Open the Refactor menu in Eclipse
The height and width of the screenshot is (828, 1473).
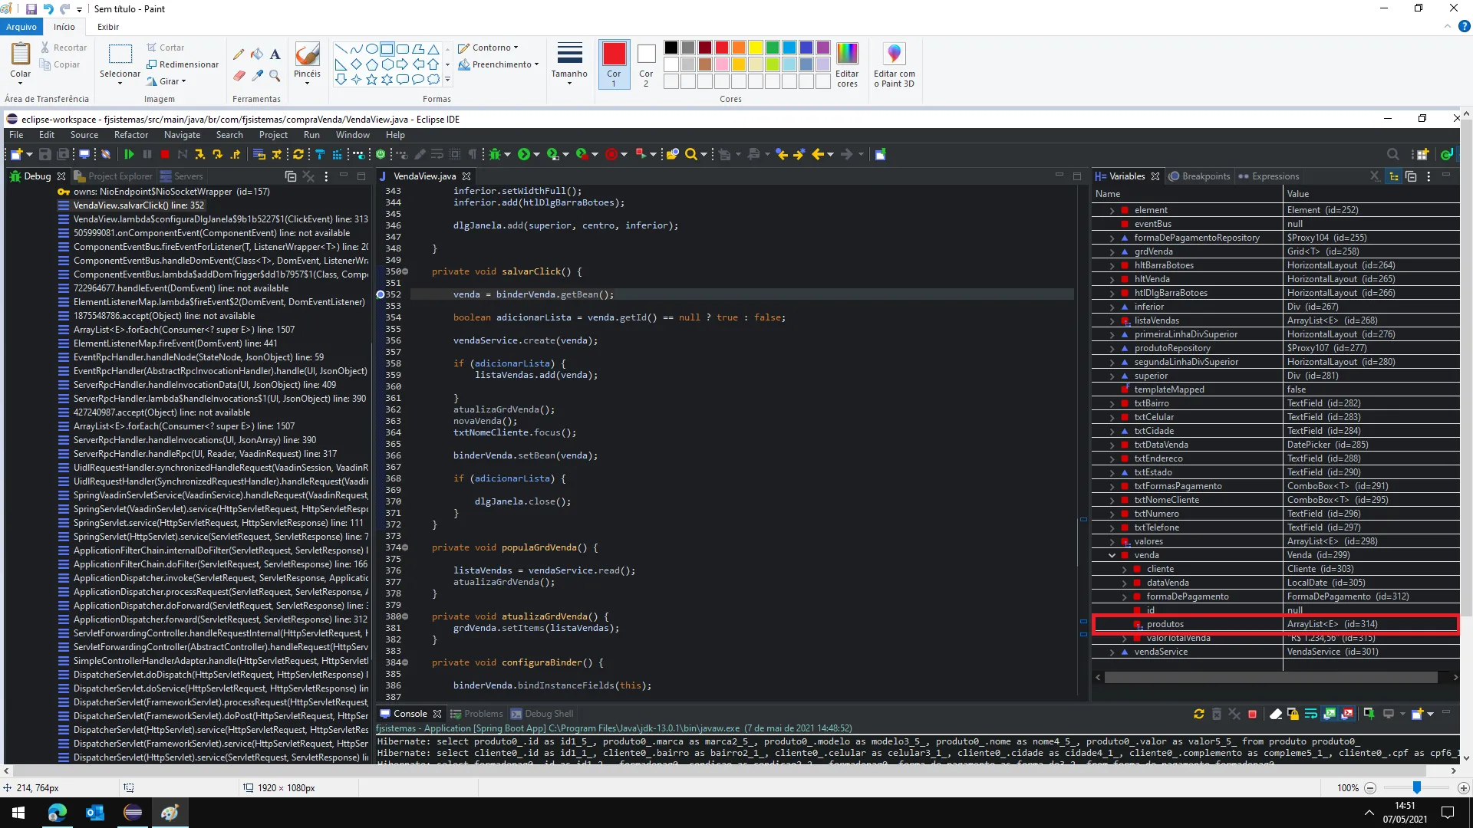pyautogui.click(x=130, y=135)
